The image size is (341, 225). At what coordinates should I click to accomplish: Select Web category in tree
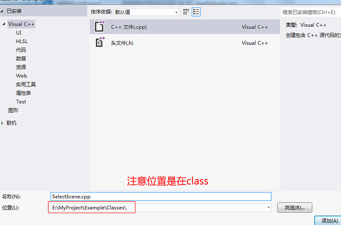22,76
